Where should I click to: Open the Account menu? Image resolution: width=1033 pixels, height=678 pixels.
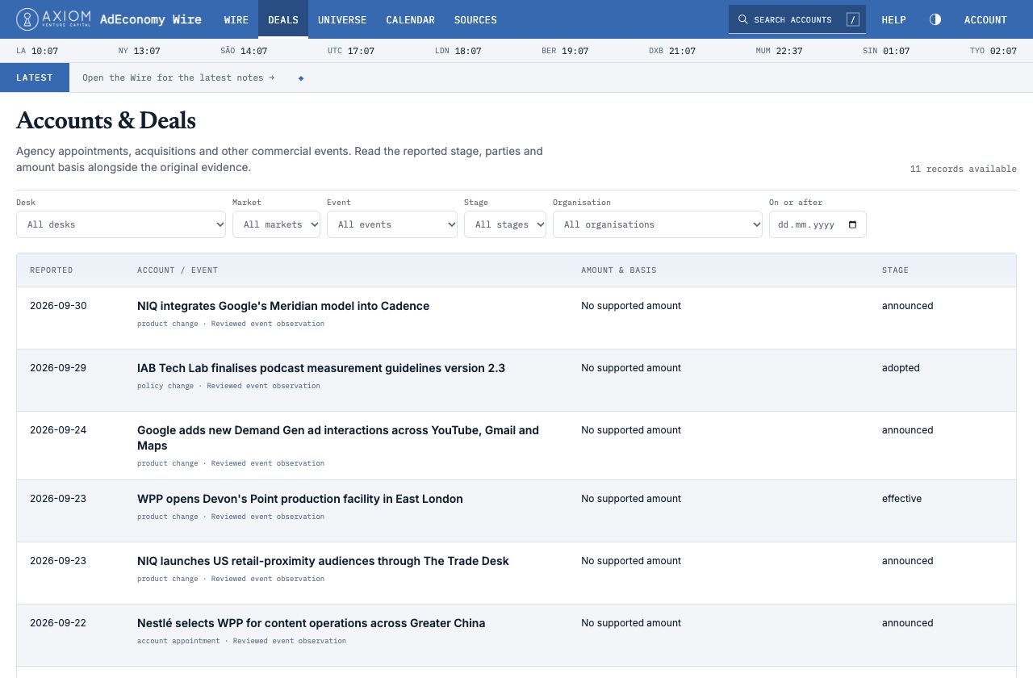click(x=985, y=19)
